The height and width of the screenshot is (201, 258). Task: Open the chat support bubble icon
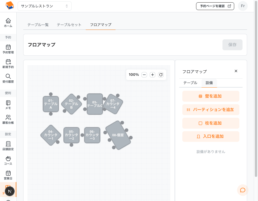243,190
